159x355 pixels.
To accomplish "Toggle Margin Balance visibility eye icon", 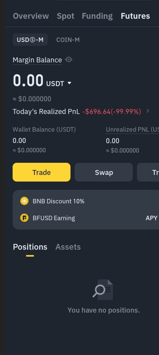I will click(x=69, y=60).
